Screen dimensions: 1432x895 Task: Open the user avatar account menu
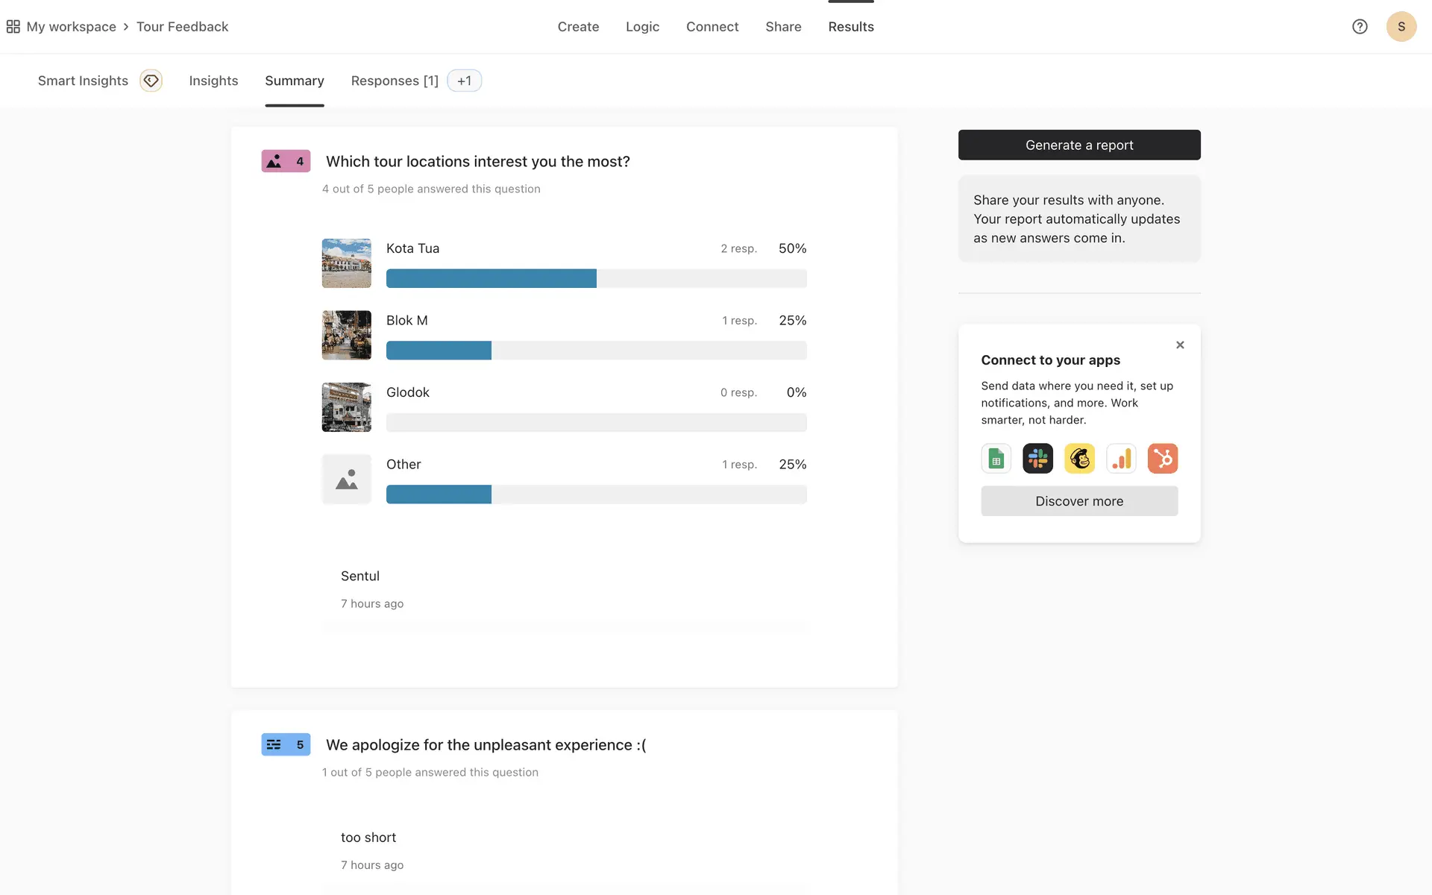click(1401, 27)
